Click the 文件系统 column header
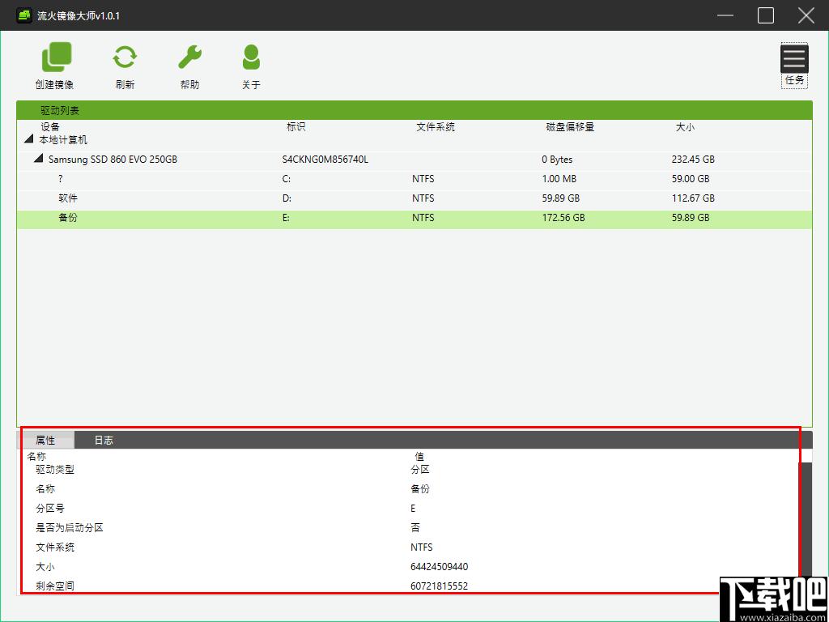The image size is (829, 622). 436,127
